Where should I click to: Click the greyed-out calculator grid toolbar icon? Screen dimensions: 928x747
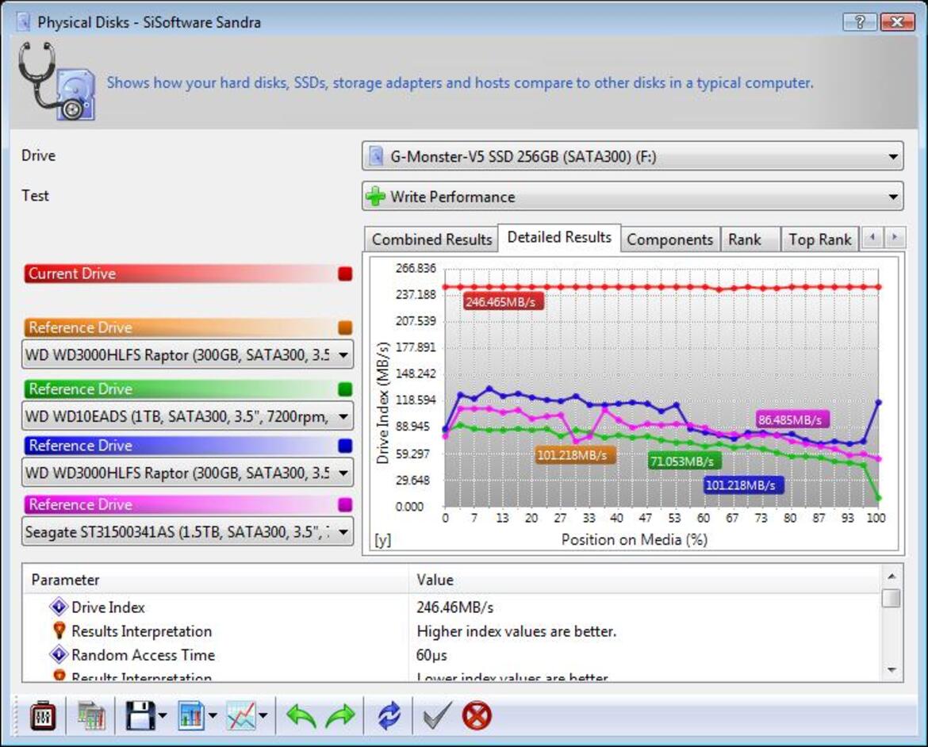[x=92, y=716]
